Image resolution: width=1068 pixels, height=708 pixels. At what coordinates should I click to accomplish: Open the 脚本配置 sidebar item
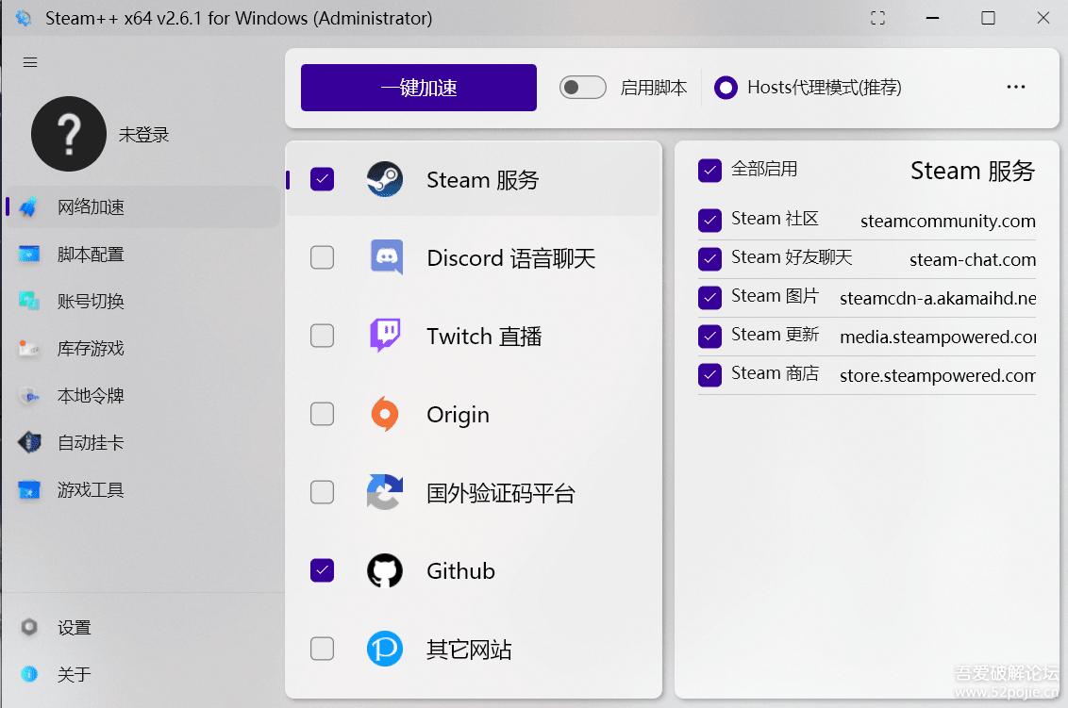91,255
